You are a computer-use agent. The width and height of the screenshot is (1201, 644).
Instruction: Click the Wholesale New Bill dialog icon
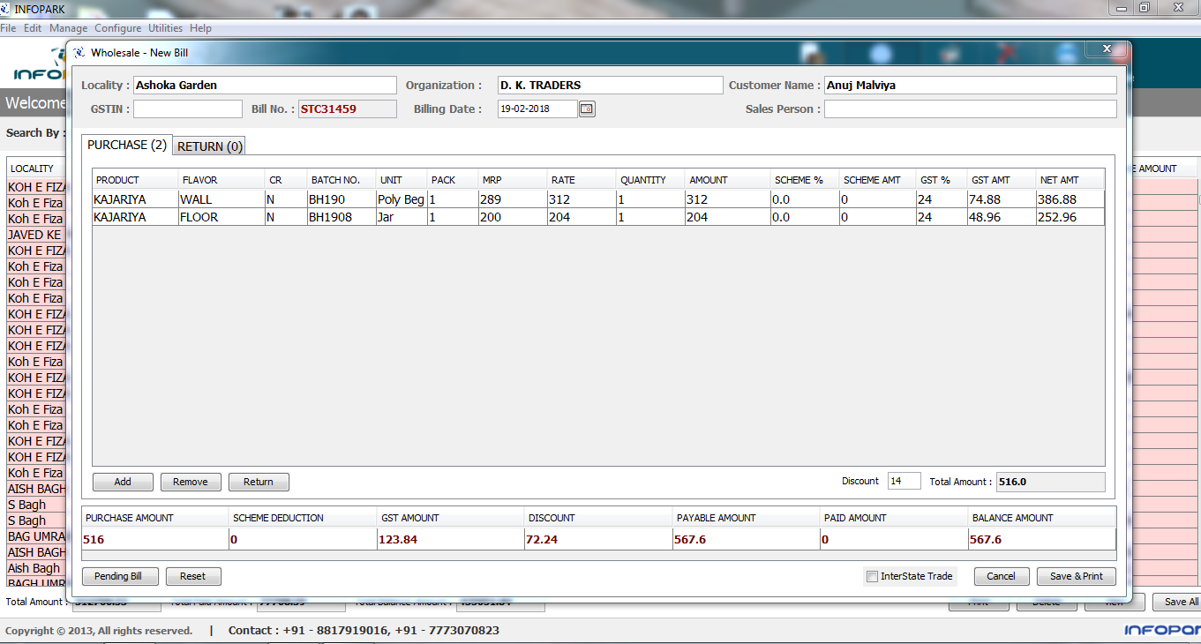(x=79, y=53)
